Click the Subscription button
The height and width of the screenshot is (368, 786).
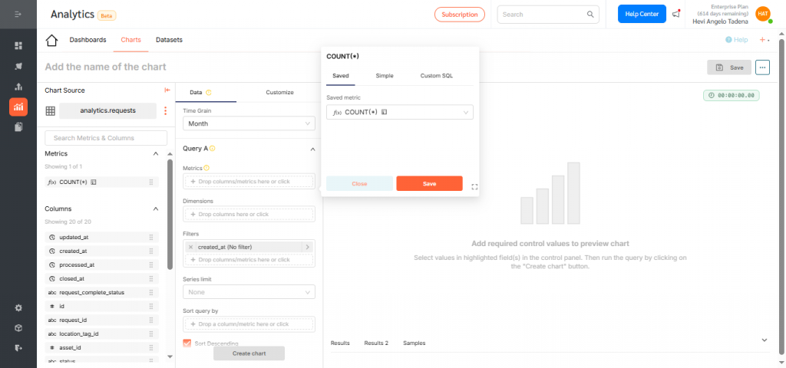coord(460,14)
